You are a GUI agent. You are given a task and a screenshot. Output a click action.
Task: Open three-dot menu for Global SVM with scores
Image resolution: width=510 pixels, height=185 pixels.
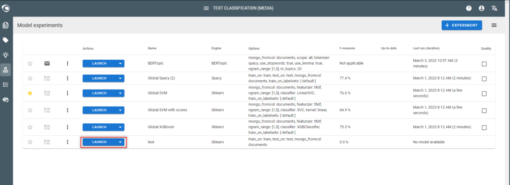click(x=67, y=110)
